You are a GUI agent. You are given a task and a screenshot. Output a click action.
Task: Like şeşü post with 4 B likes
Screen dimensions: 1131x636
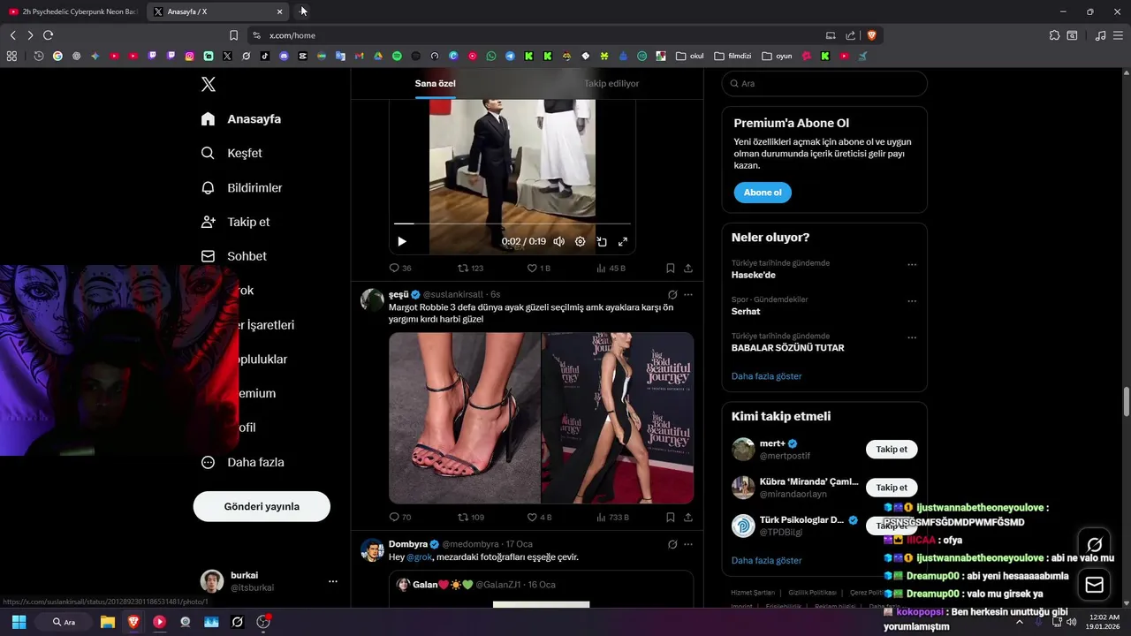coord(539,517)
